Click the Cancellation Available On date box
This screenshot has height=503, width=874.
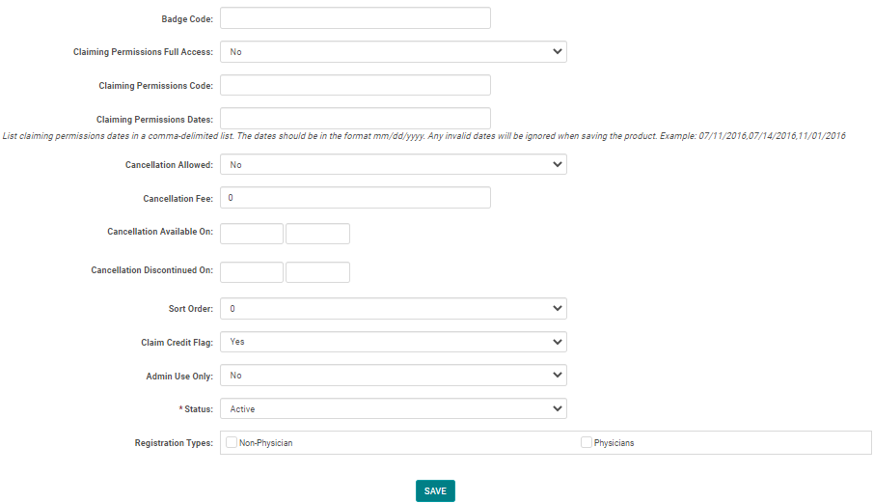[x=252, y=234]
